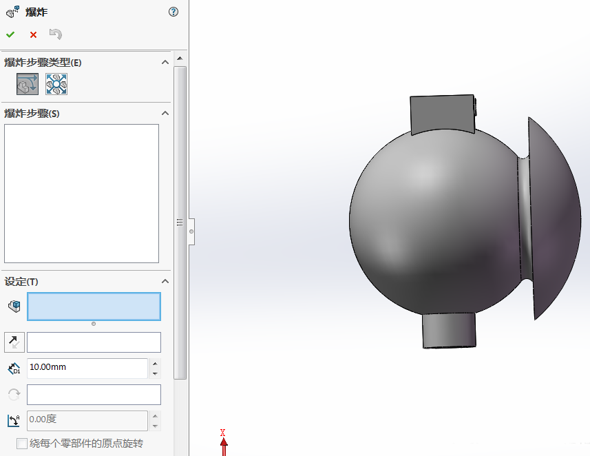Select the radial exploded step type icon

point(56,83)
